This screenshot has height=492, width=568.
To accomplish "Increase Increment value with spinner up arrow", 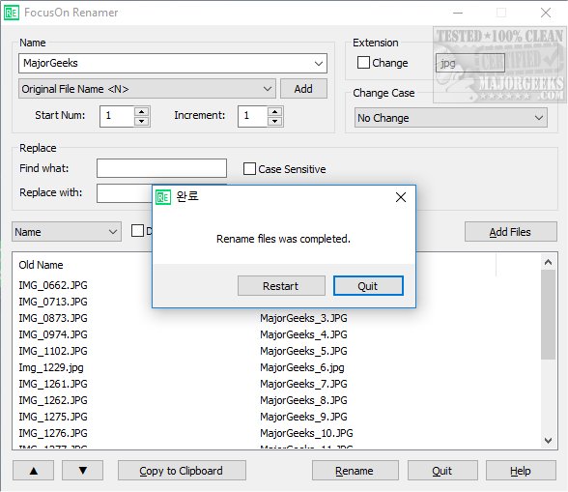I will 275,112.
